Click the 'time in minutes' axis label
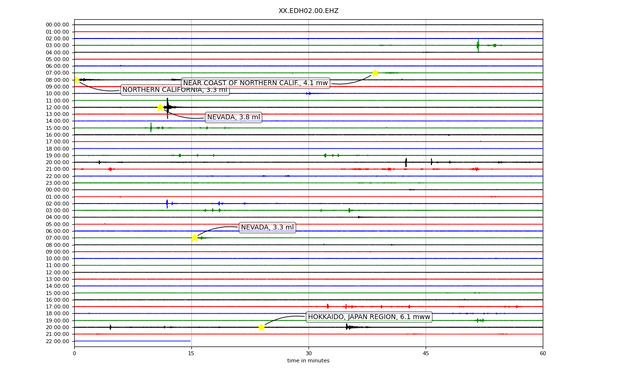The image size is (617, 385). tap(308, 361)
